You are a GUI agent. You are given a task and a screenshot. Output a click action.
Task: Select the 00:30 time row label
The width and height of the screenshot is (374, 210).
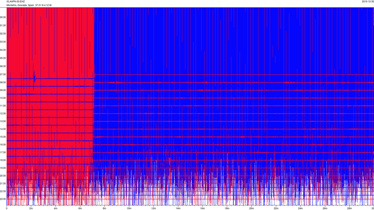coord(3,17)
